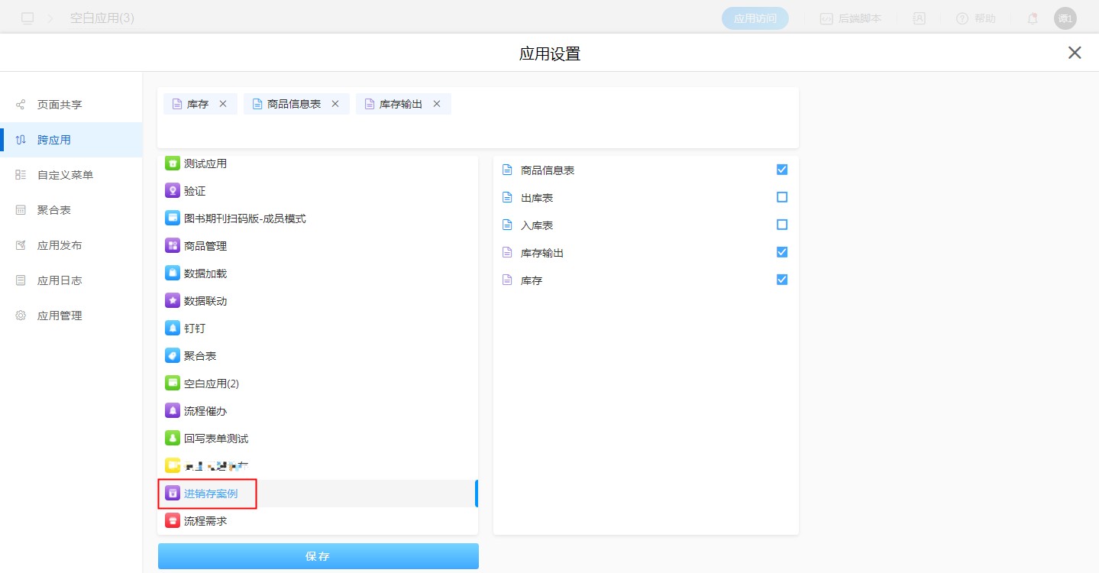This screenshot has width=1099, height=573.
Task: Click the 商品管理 app icon
Action: pos(173,246)
